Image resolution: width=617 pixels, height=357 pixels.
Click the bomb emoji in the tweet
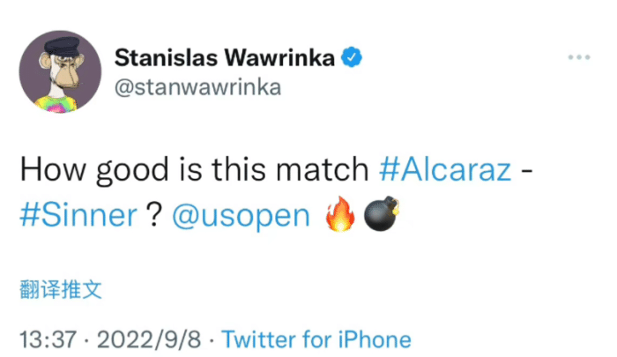384,216
